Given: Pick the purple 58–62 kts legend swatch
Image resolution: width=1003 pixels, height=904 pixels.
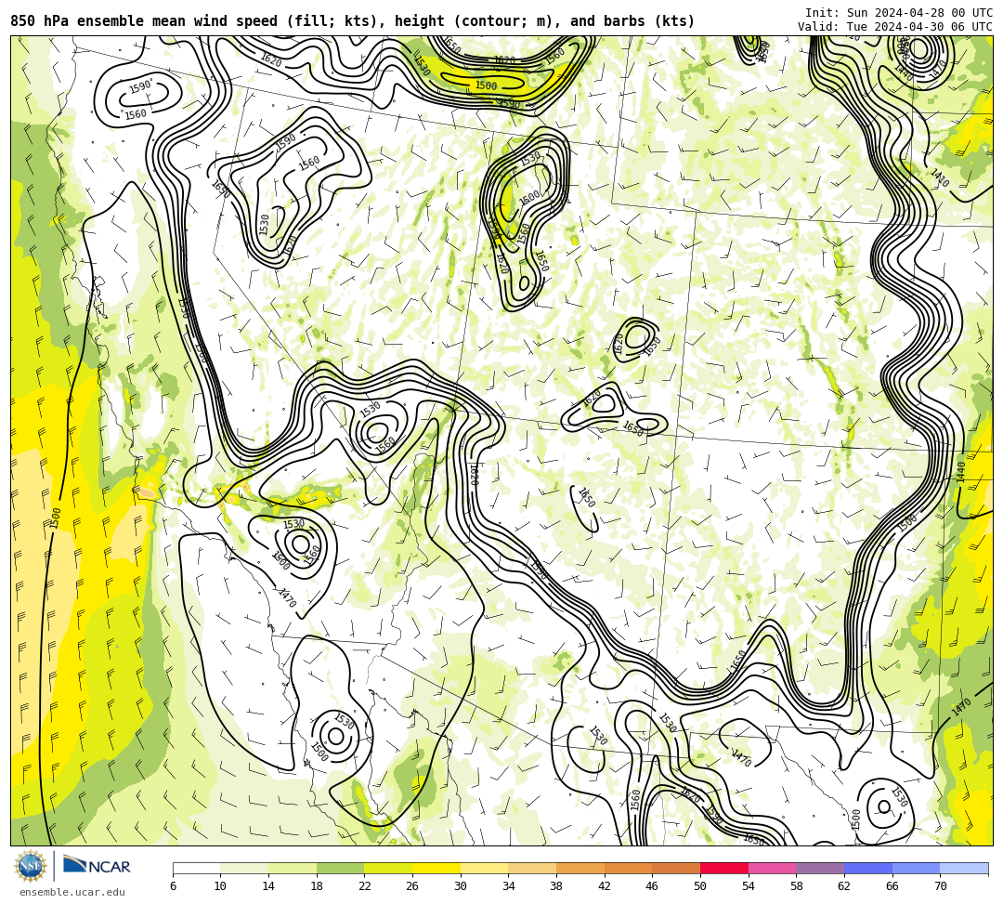Looking at the screenshot, I should click(820, 868).
